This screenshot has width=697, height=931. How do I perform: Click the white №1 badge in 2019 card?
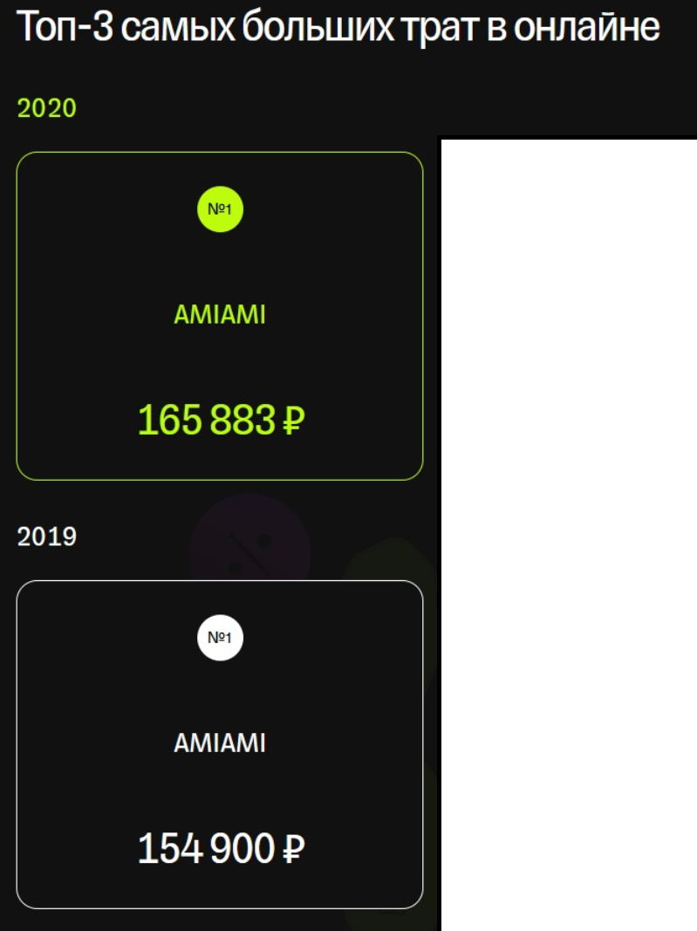pos(220,638)
